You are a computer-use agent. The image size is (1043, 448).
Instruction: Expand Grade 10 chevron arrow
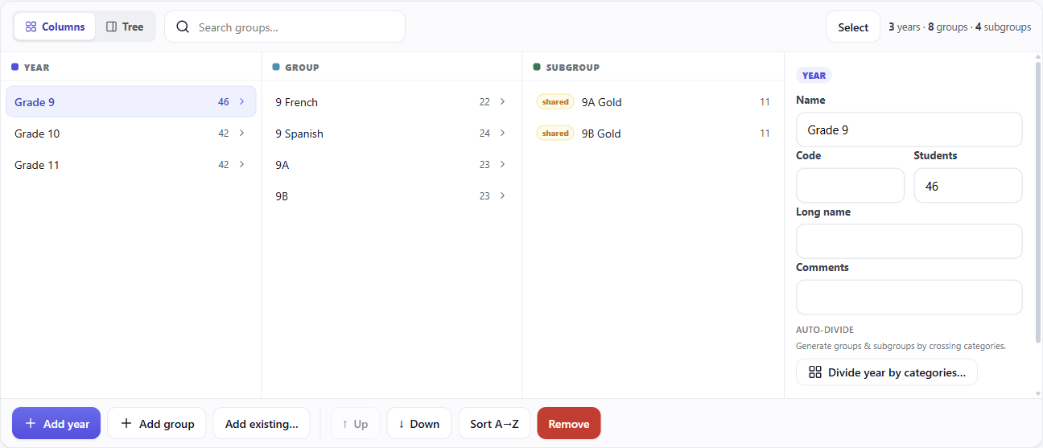pos(241,133)
